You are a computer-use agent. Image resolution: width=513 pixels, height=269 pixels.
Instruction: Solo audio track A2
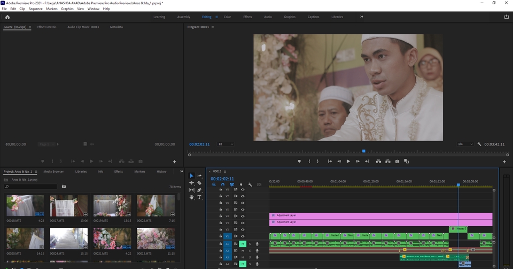click(250, 250)
